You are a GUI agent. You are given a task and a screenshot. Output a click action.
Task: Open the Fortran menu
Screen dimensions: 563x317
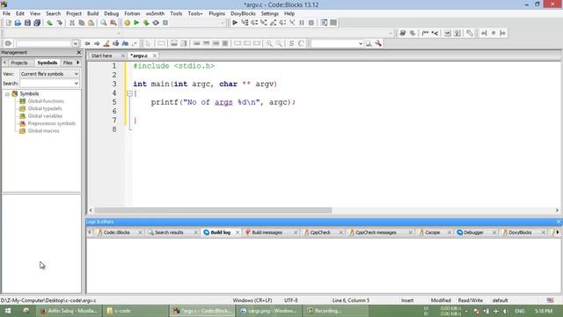(x=132, y=14)
